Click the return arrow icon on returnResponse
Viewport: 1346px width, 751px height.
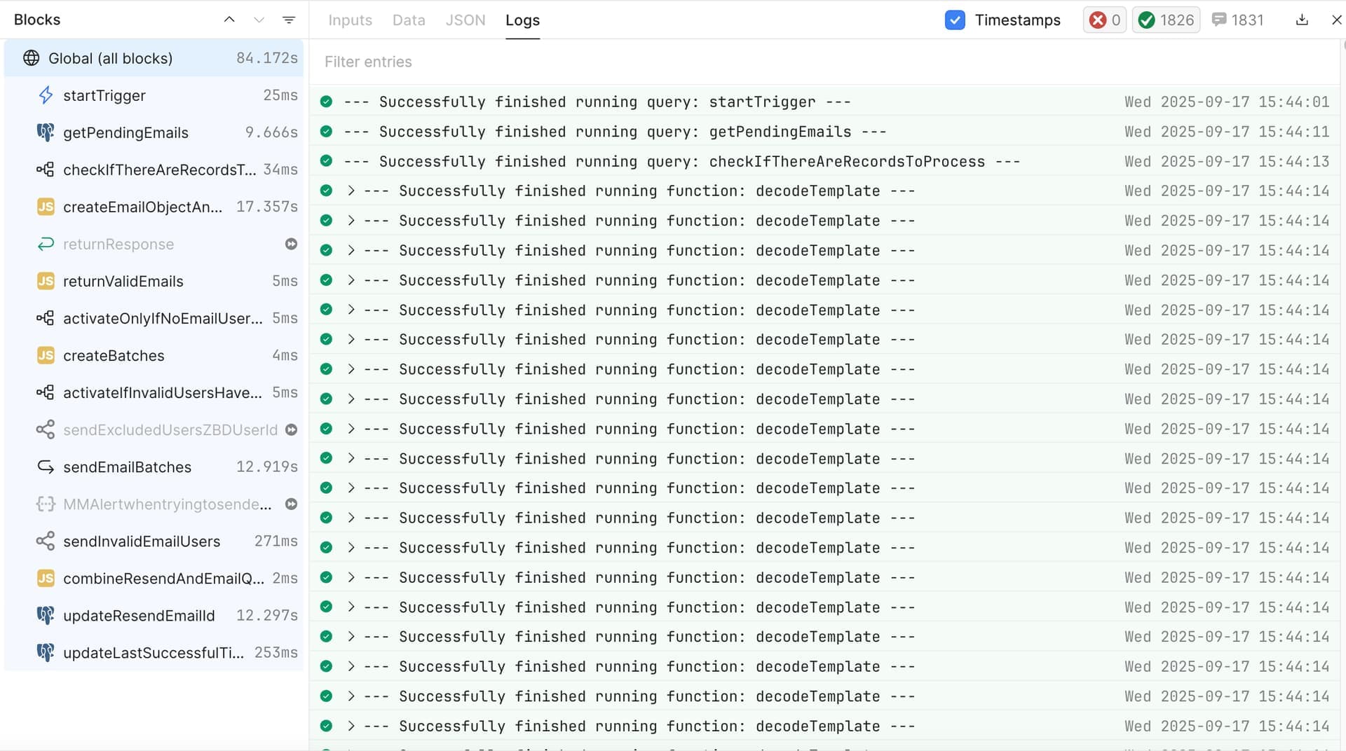click(x=46, y=244)
